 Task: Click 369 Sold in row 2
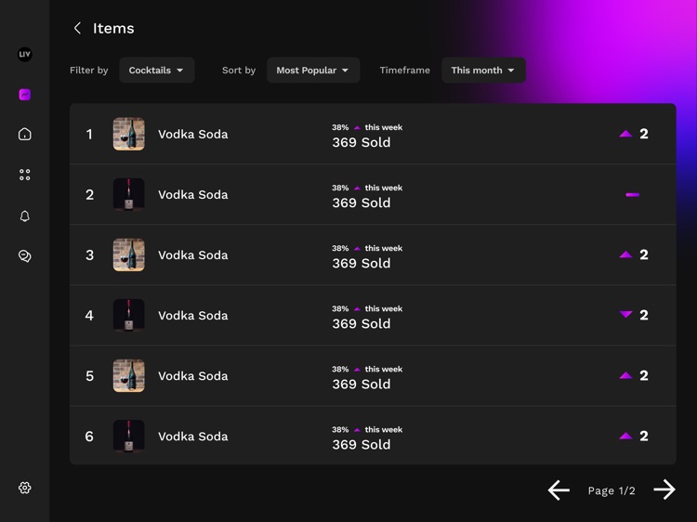362,202
